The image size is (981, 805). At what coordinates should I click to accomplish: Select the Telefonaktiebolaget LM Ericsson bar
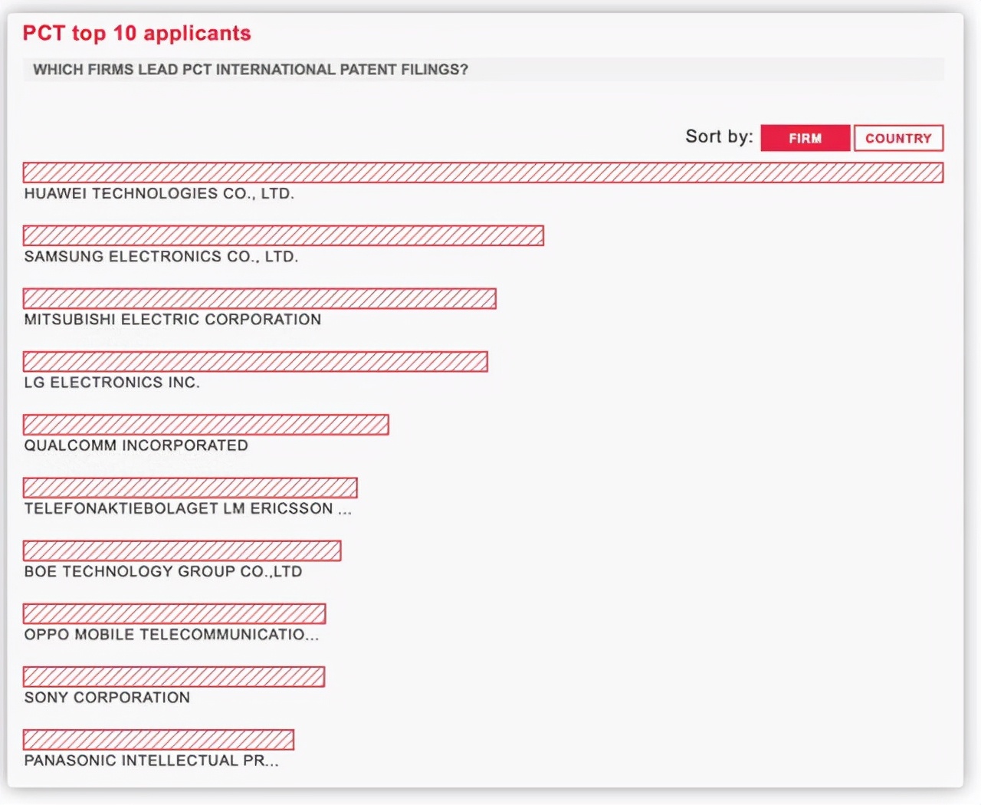click(192, 487)
